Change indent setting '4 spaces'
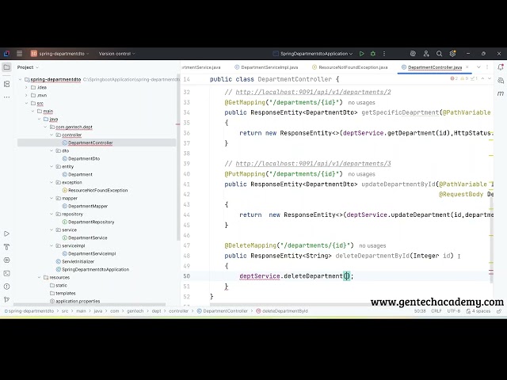This screenshot has width=507, height=380. [478, 311]
